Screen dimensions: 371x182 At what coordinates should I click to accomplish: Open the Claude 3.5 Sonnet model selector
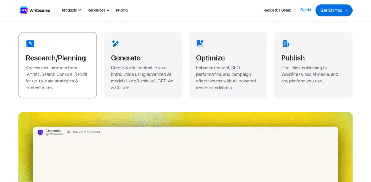(x=86, y=132)
